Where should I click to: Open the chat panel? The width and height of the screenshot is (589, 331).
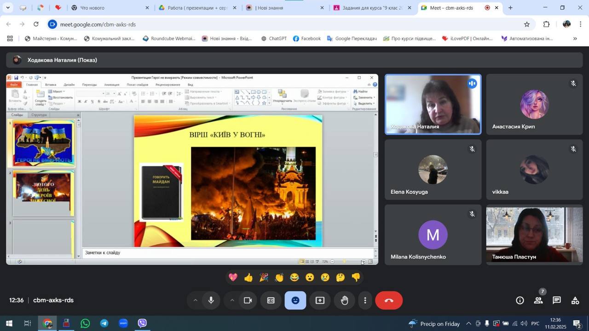(557, 301)
